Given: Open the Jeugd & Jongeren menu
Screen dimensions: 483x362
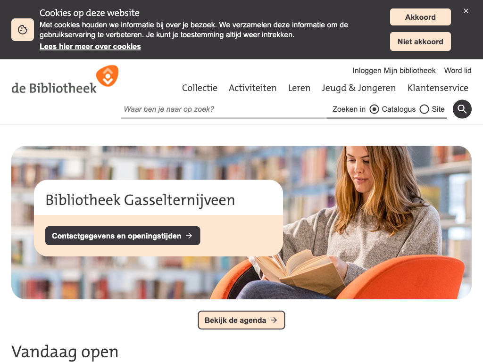Looking at the screenshot, I should click(358, 88).
